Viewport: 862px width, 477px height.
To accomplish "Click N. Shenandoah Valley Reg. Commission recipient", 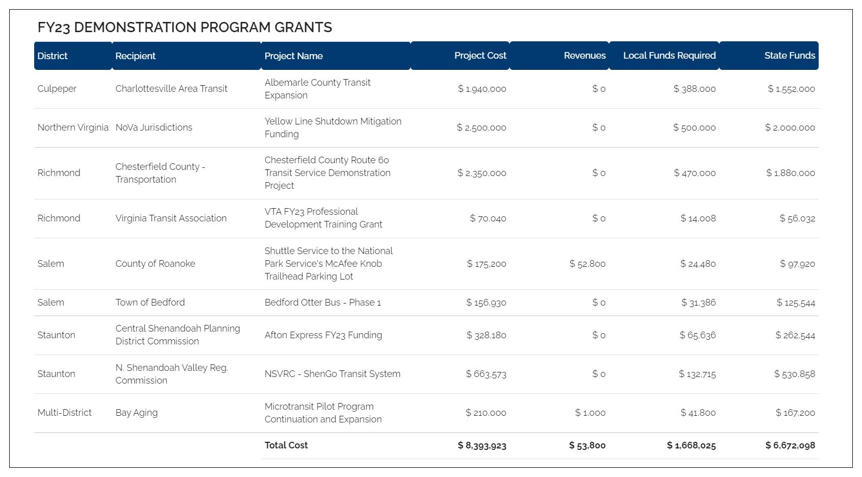I will click(171, 374).
